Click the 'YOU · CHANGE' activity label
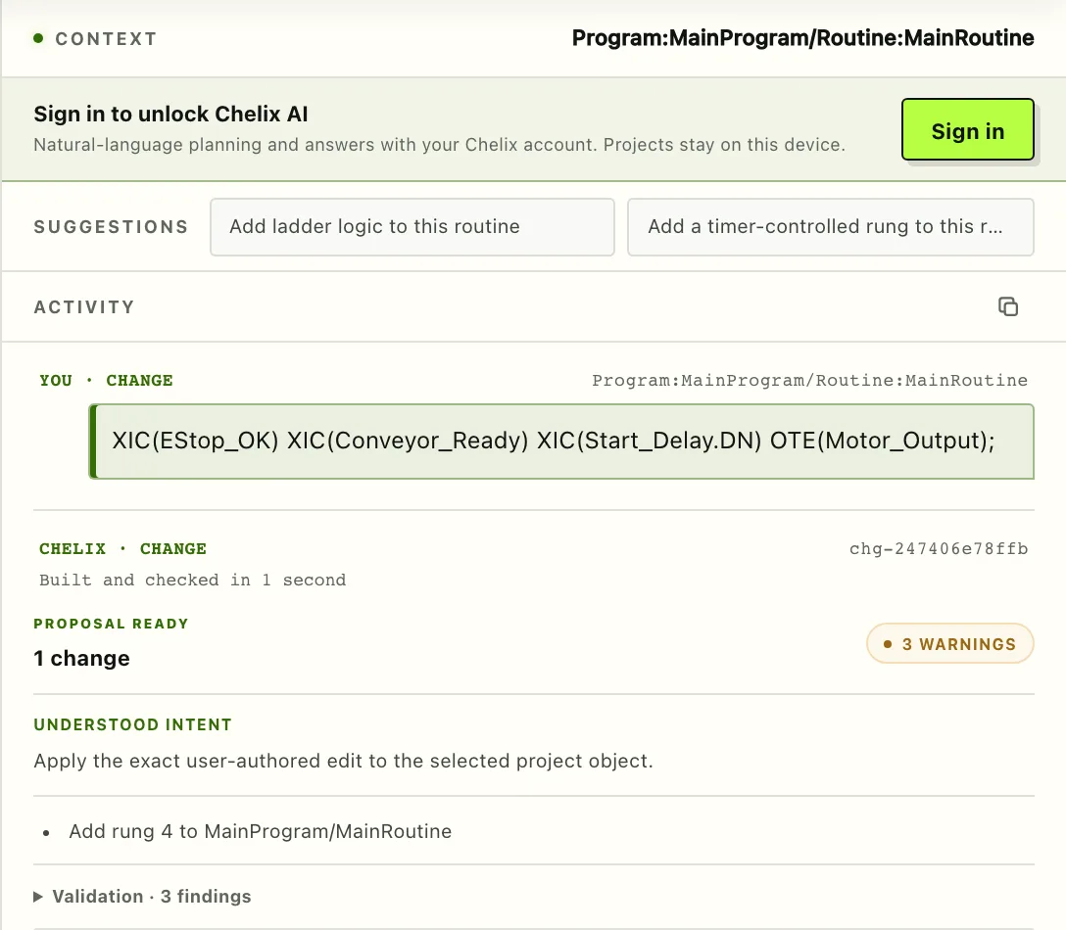 [106, 380]
